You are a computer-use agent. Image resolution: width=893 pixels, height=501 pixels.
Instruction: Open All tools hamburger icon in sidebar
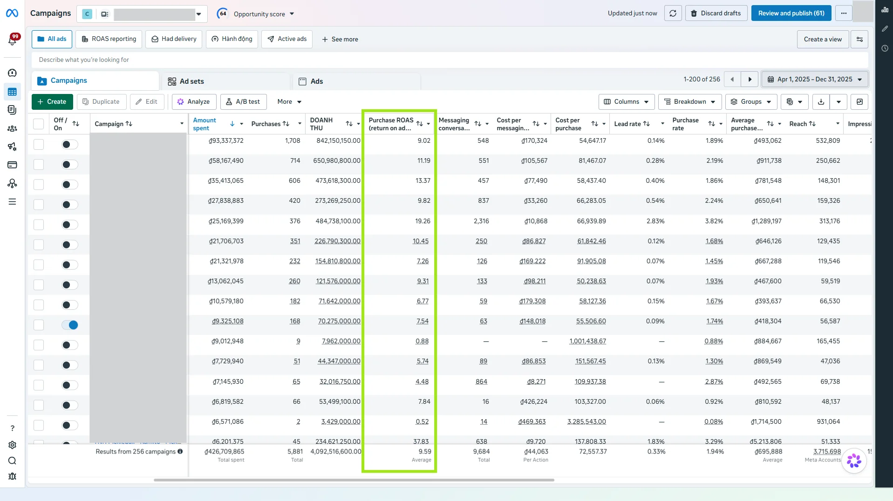tap(13, 202)
